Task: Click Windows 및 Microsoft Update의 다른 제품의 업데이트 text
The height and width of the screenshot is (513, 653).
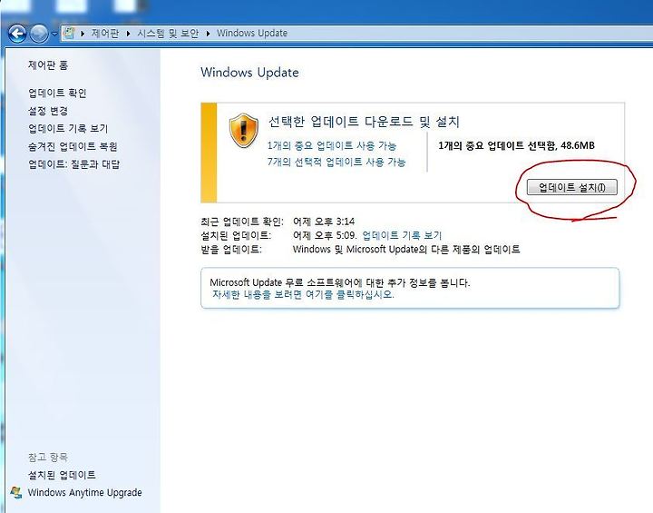Action: tap(406, 250)
